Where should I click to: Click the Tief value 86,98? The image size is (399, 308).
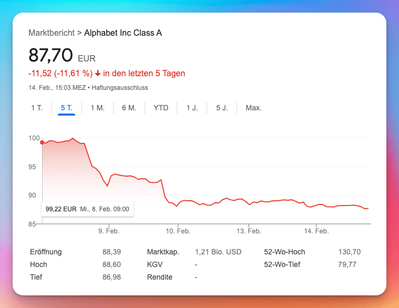tap(111, 277)
